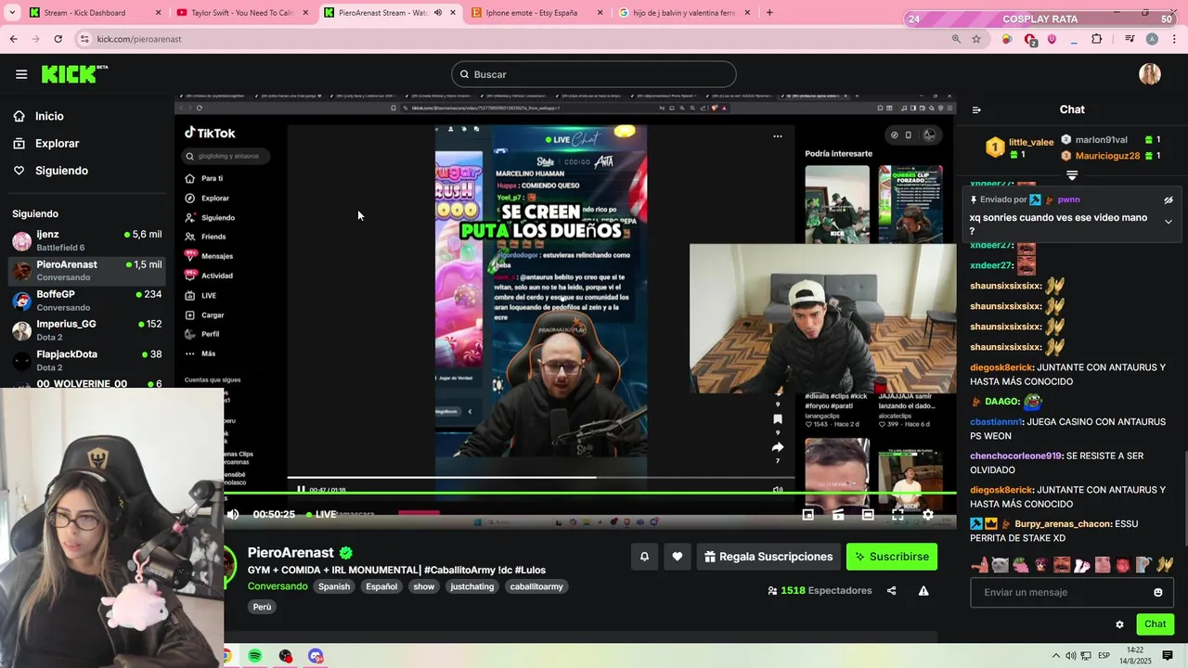Share the stream via share icon
Screen dimensions: 1188x668
tap(892, 591)
